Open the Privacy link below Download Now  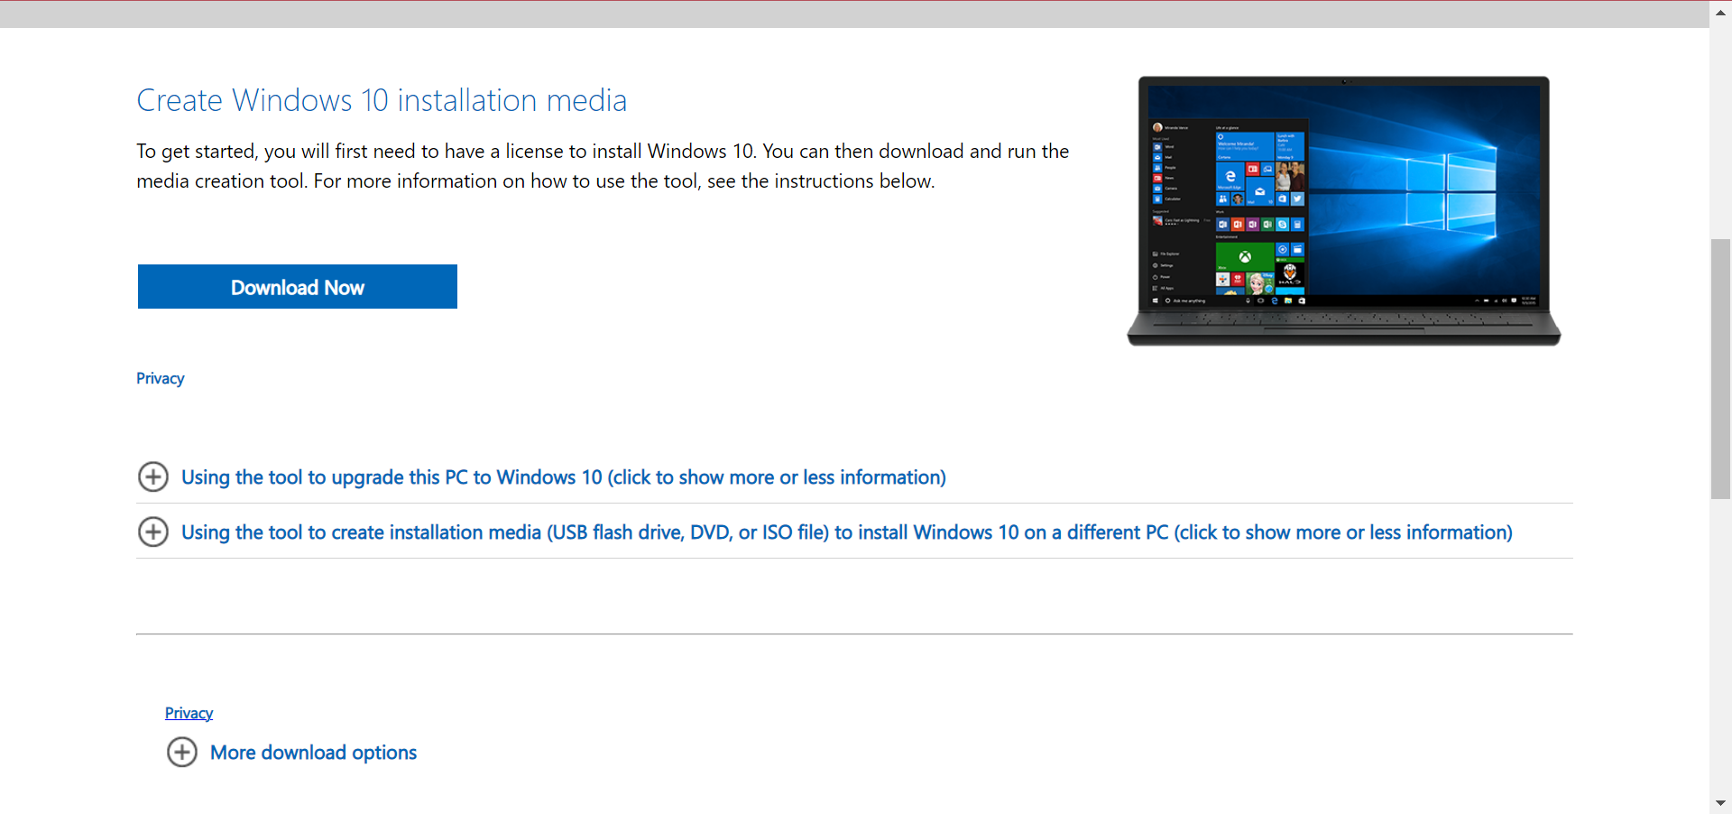coord(161,378)
